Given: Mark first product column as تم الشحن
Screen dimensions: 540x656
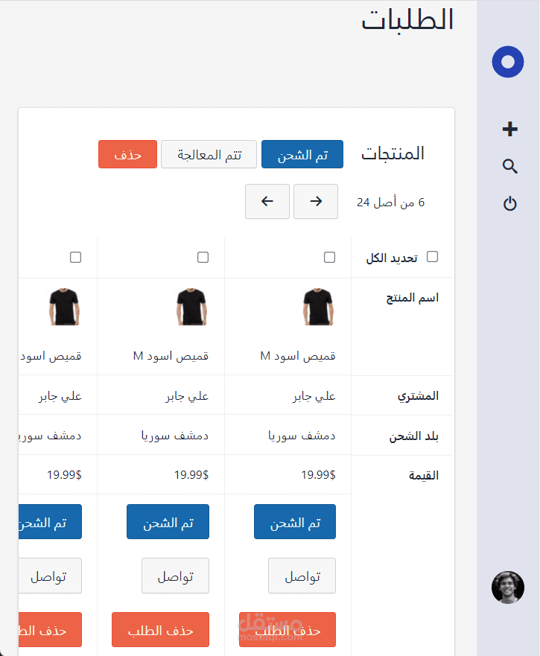Looking at the screenshot, I should pyautogui.click(x=295, y=522).
